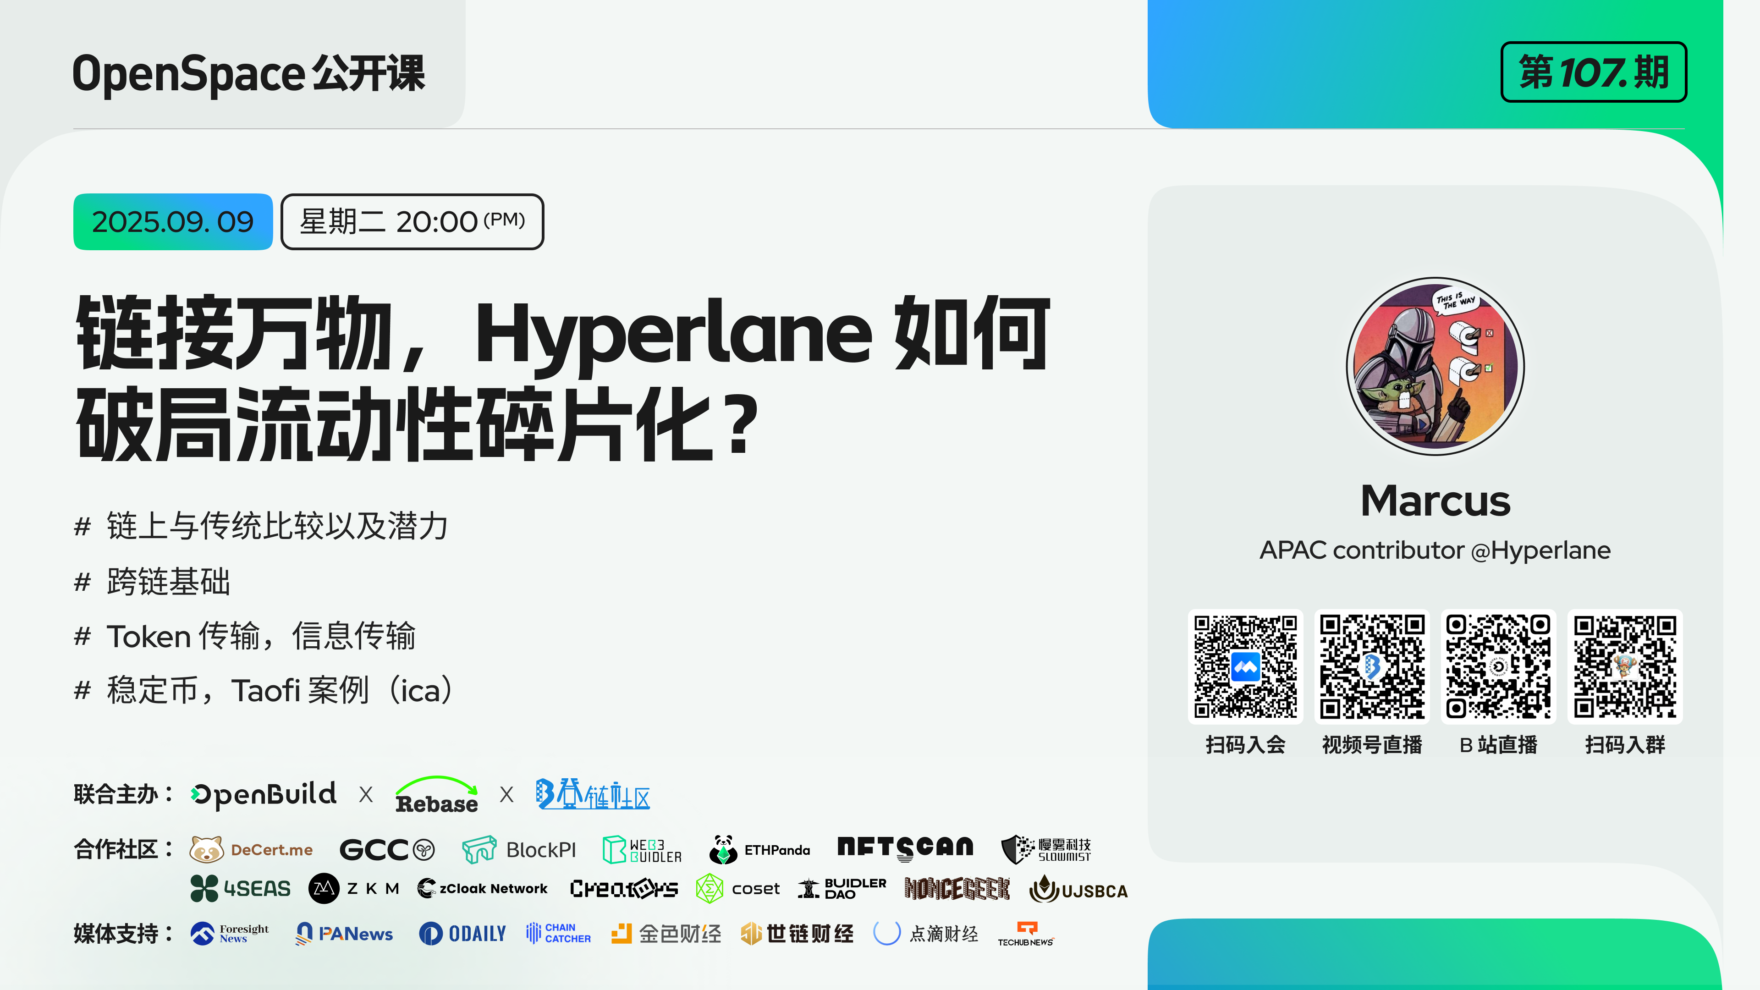Click the 破局流动性碎片化？ title line
The image size is (1760, 990).
418,424
